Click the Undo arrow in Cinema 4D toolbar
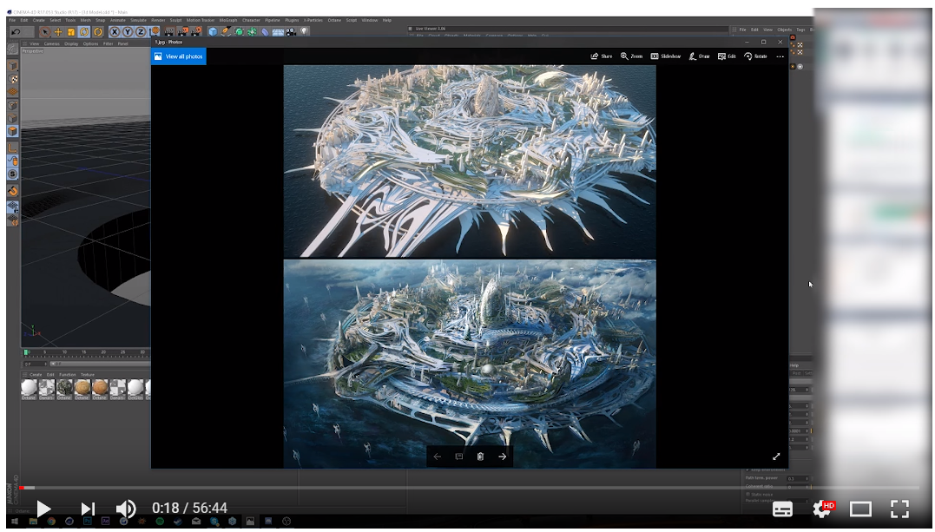The height and width of the screenshot is (532, 935). pos(16,31)
